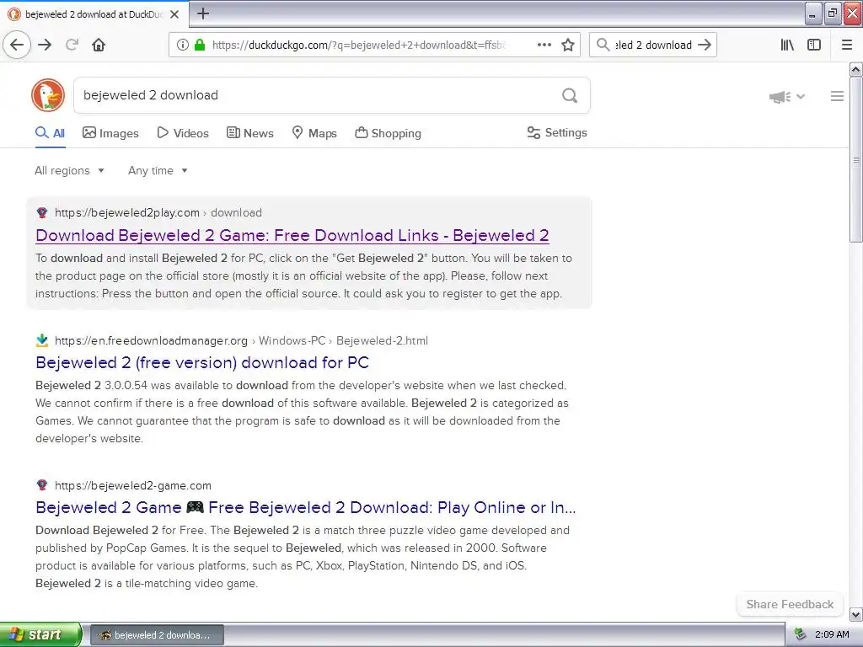Click the freedownloadmanager.org favicon
The image size is (863, 647).
42,340
